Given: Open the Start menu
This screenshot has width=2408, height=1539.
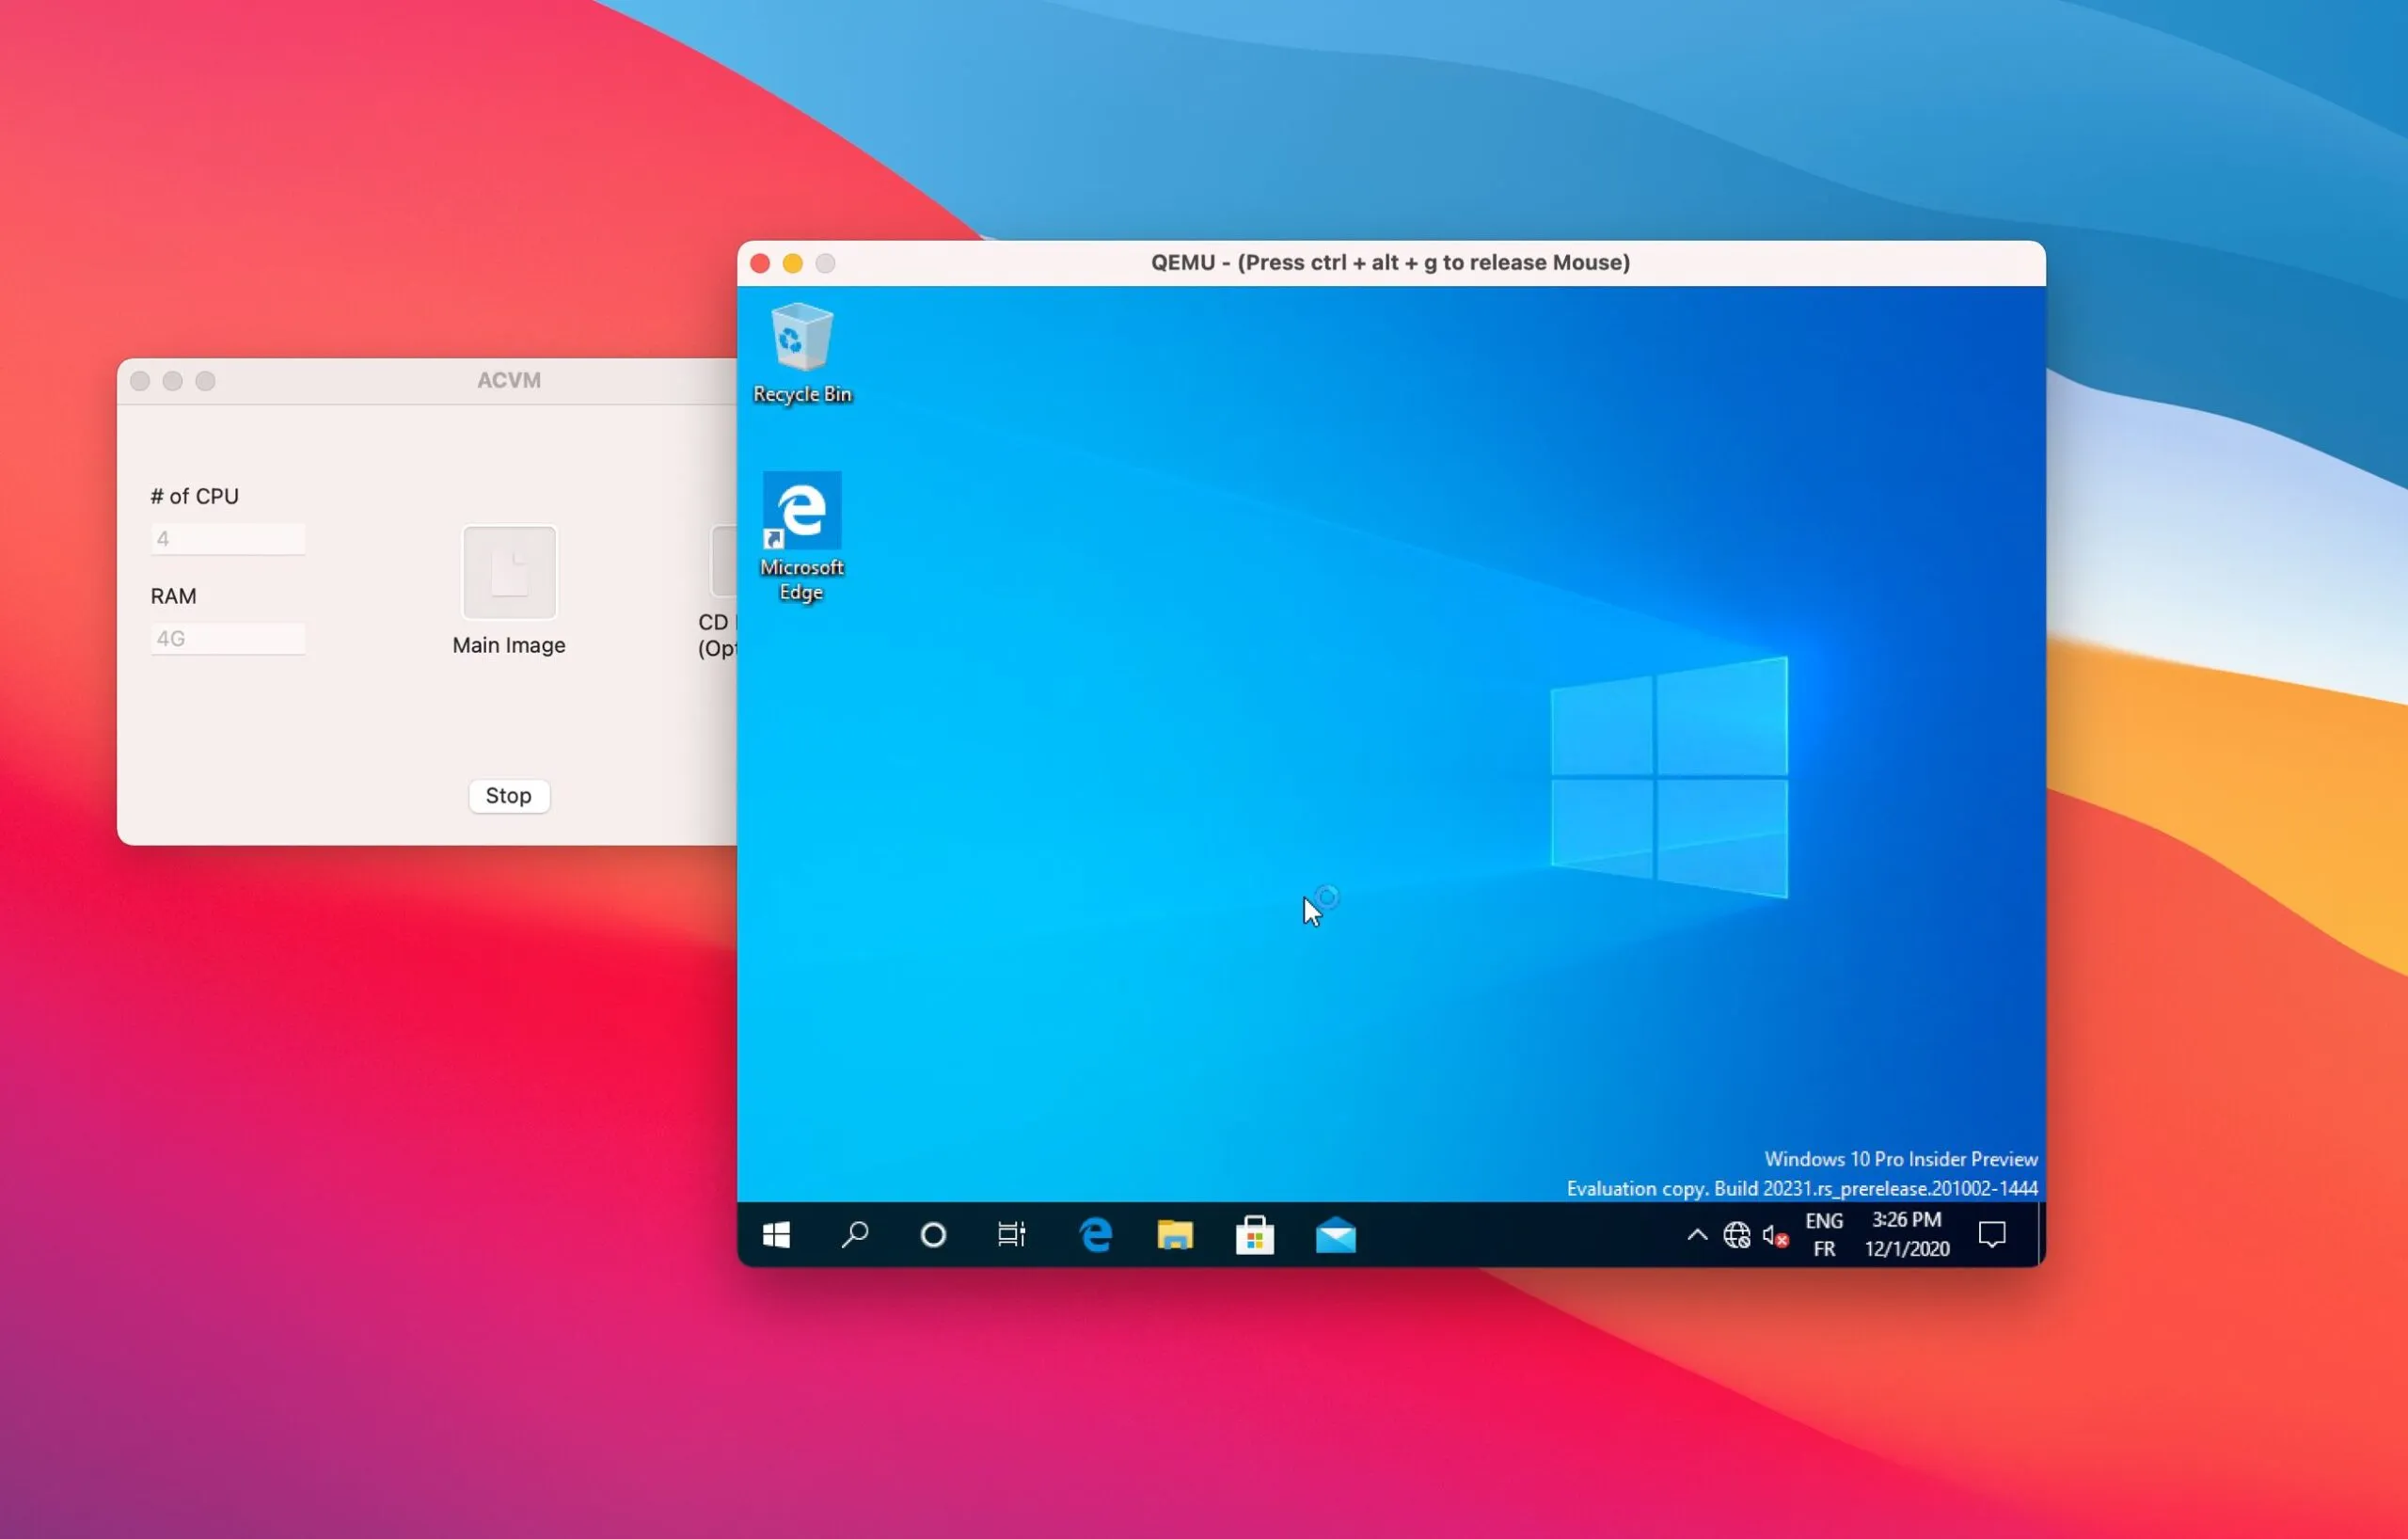Looking at the screenshot, I should [777, 1236].
